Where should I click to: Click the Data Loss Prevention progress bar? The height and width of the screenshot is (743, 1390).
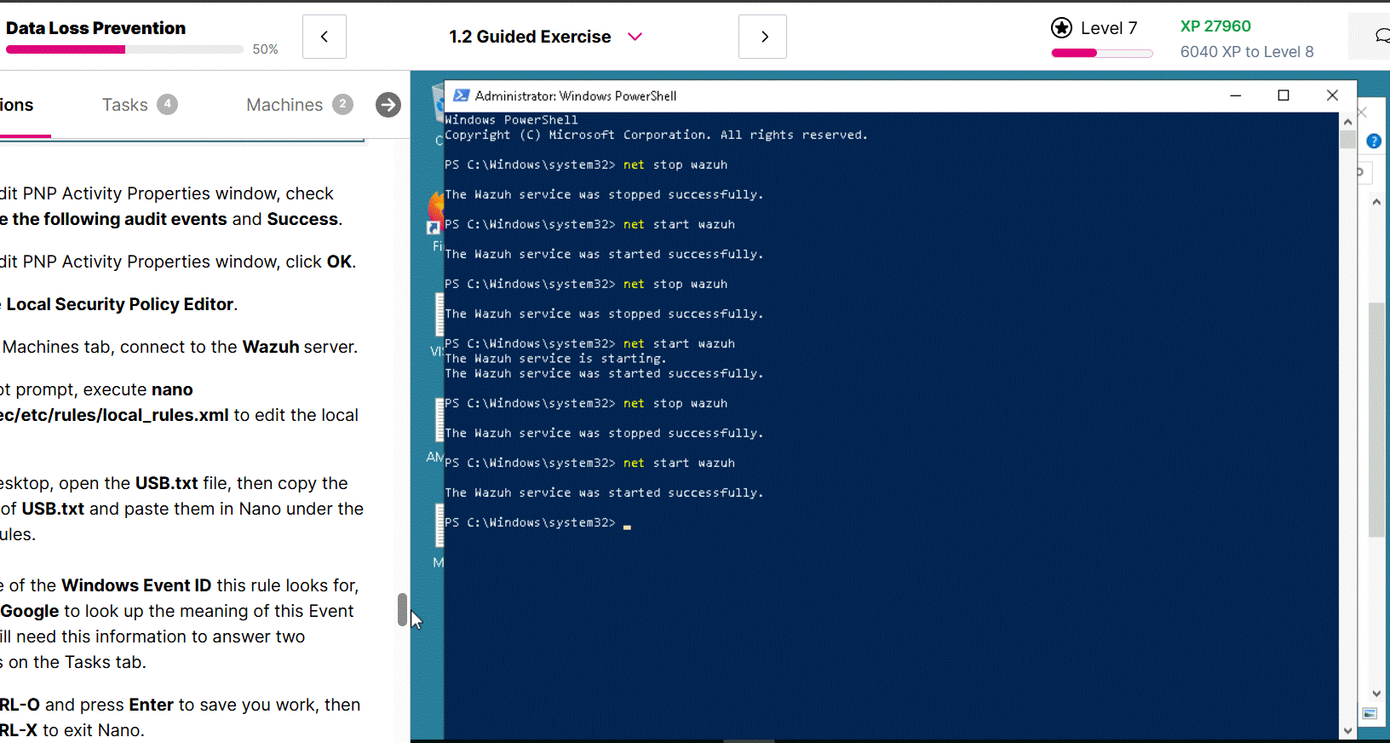124,49
